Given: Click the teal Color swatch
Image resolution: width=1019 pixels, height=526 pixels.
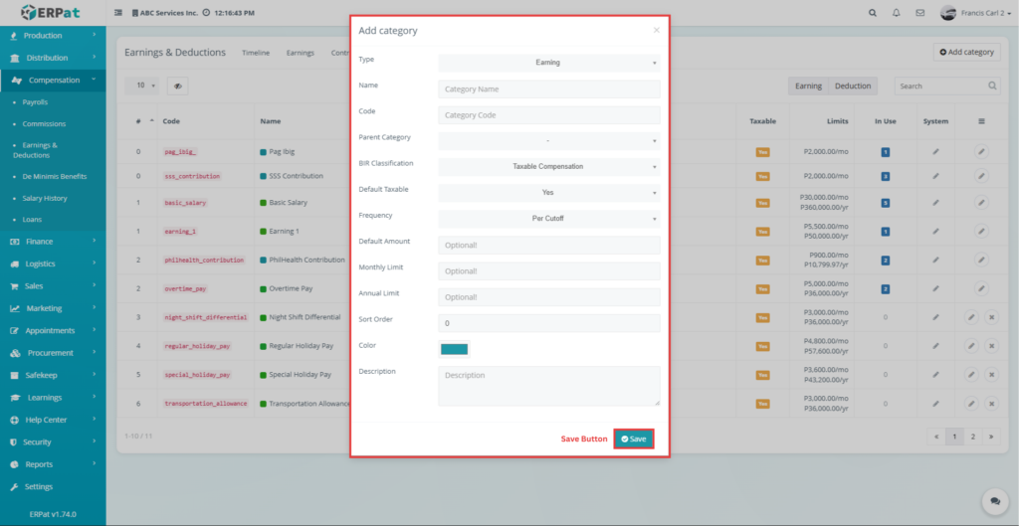Looking at the screenshot, I should tap(454, 349).
